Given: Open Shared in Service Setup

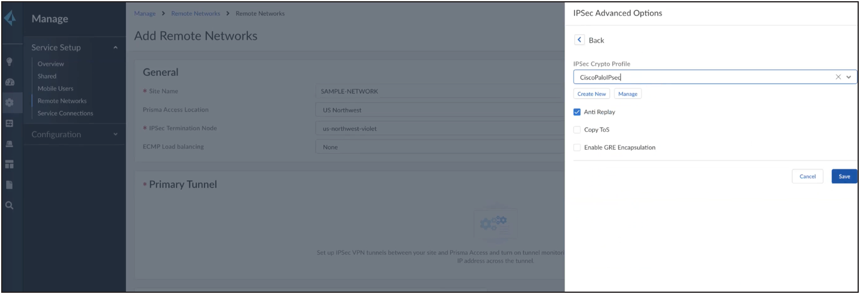Looking at the screenshot, I should click(x=47, y=76).
